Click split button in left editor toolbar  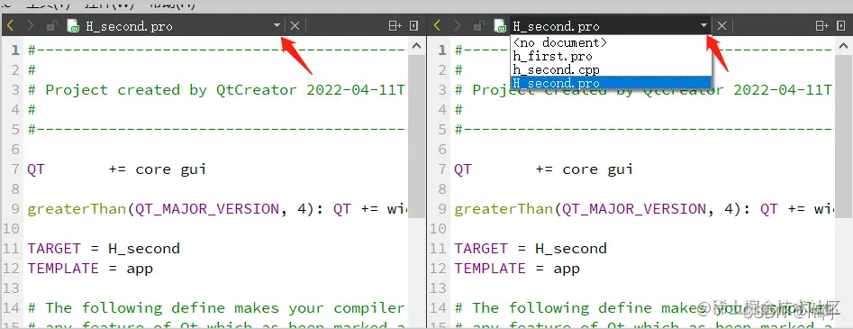pyautogui.click(x=395, y=25)
